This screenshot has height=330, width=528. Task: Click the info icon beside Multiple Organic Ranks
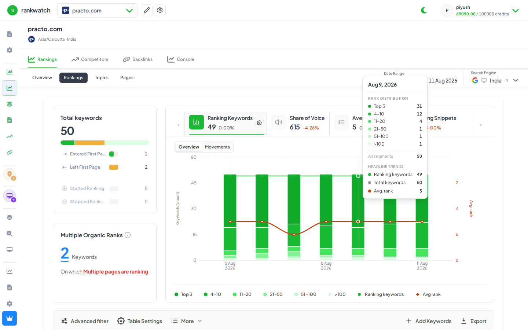128,235
